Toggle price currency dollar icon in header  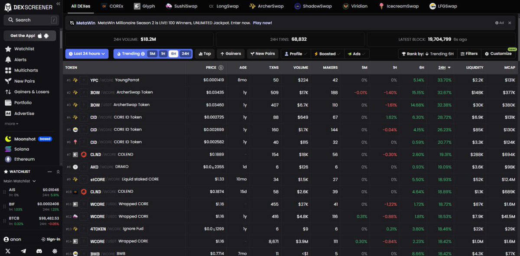(221, 68)
